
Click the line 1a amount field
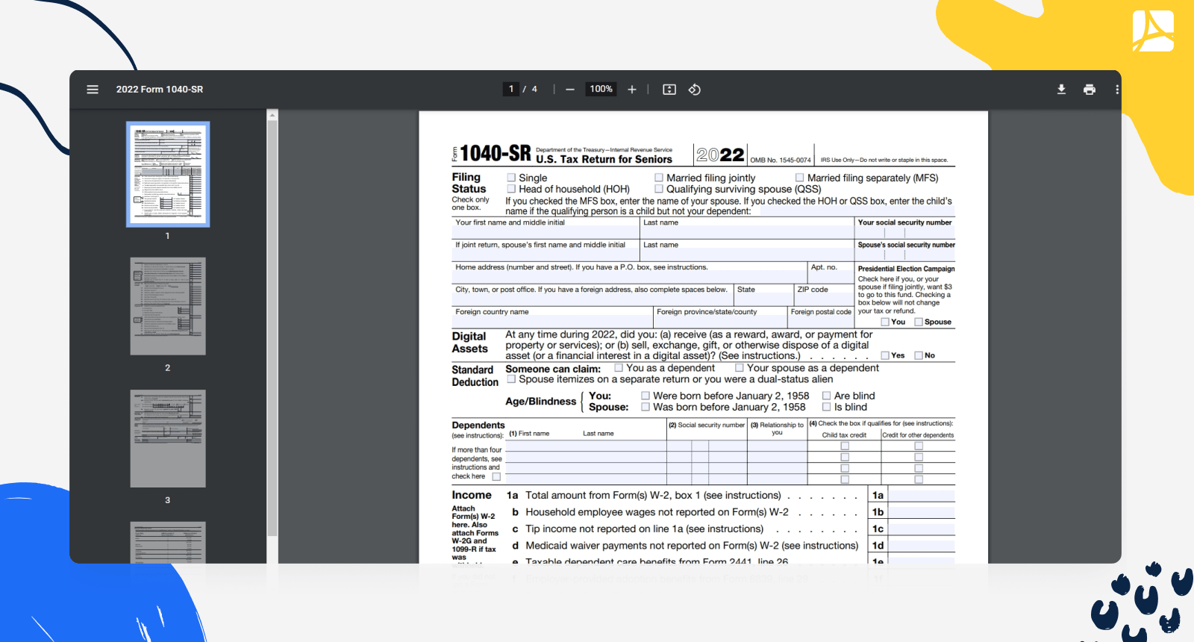pos(922,496)
